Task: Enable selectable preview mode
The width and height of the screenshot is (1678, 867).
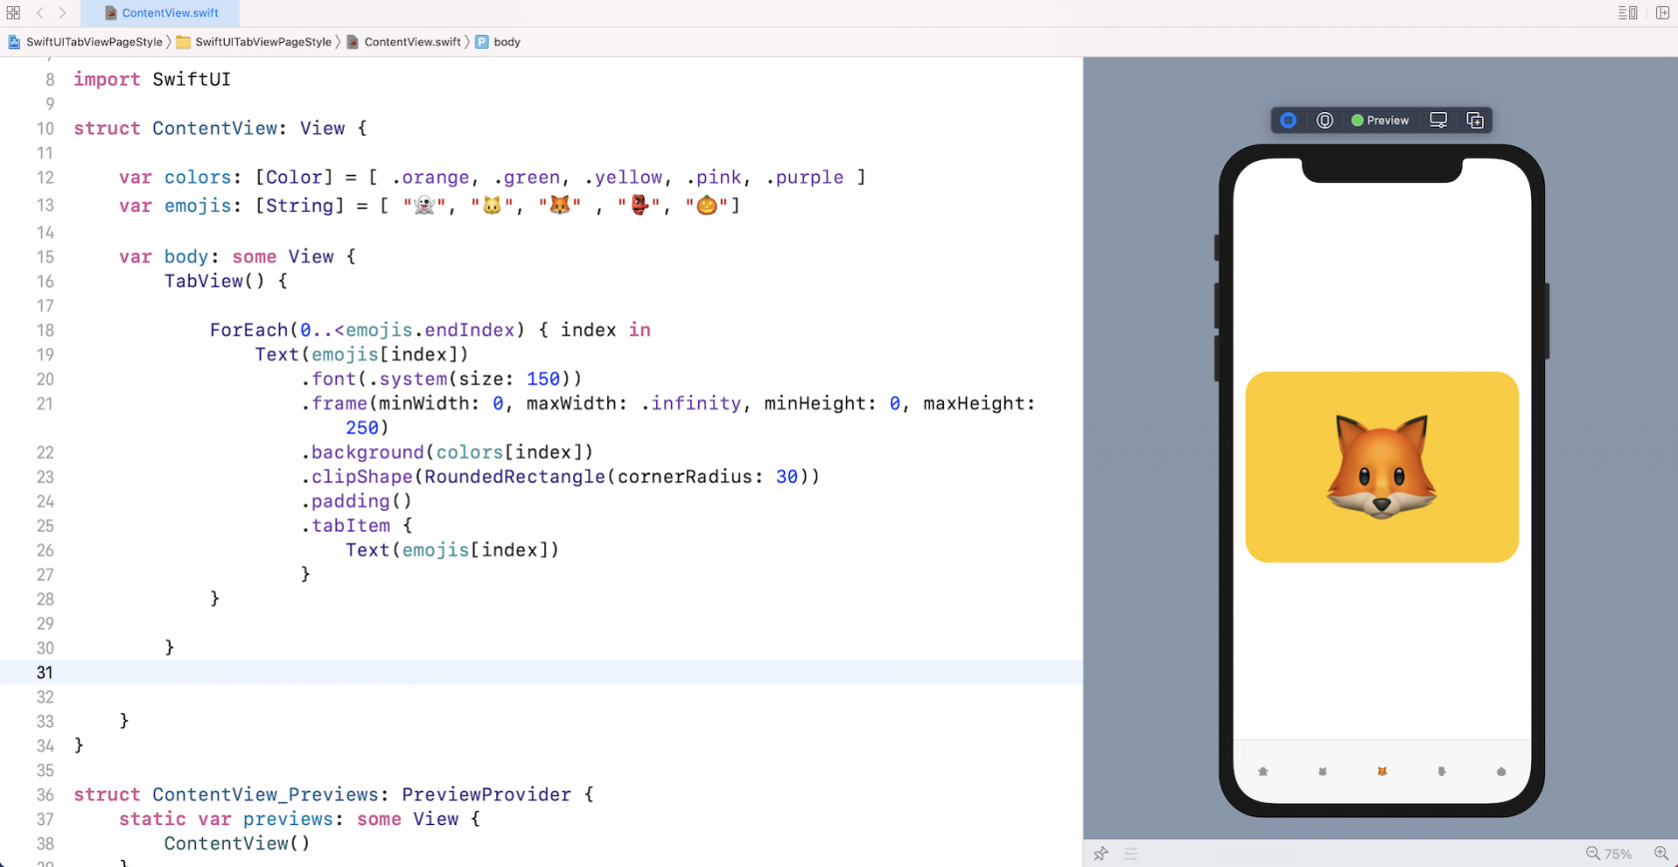Action: [x=1324, y=120]
